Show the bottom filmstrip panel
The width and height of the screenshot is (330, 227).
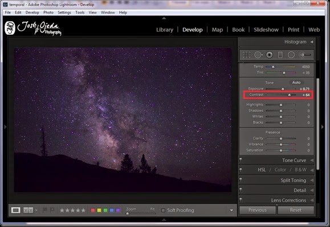(x=164, y=220)
